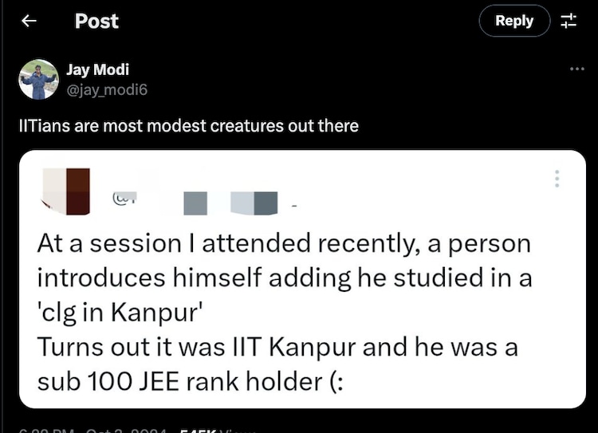The height and width of the screenshot is (433, 598).
Task: Click the 'sub 100 JEE rank holder' line
Action: coord(190,381)
